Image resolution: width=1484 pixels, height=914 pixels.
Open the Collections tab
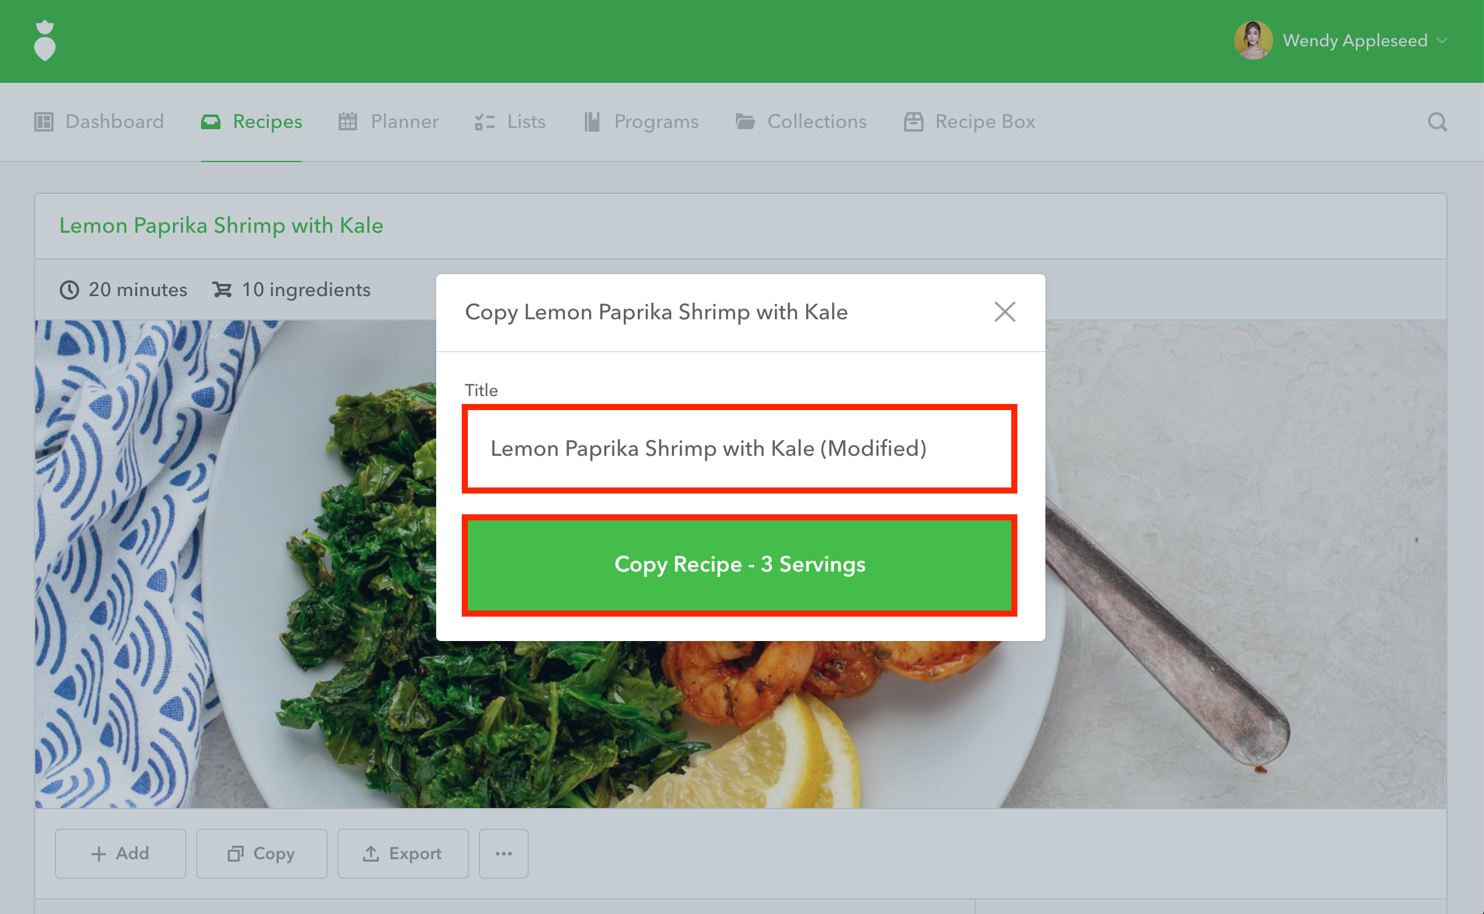[801, 122]
